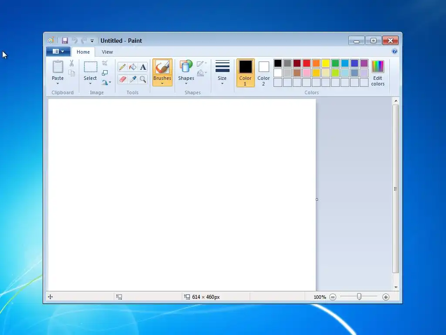Pick the purple color swatch
The width and height of the screenshot is (446, 335).
364,63
